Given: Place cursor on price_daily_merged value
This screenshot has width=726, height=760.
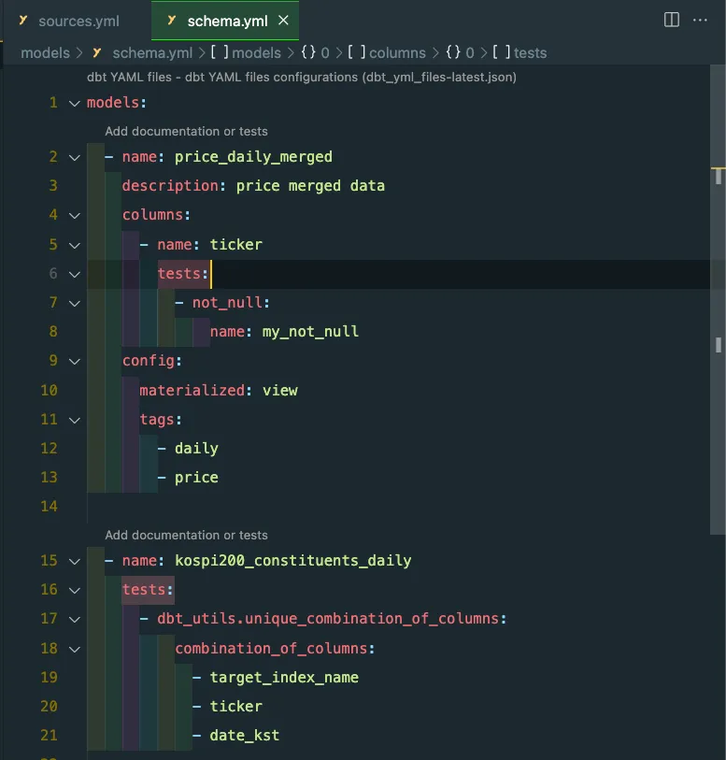Looking at the screenshot, I should (x=253, y=157).
